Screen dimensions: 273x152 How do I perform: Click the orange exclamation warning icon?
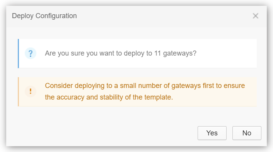pos(31,91)
